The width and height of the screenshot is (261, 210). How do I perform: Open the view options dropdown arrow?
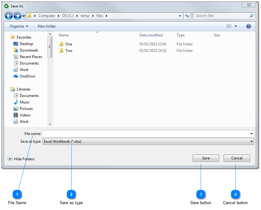236,26
